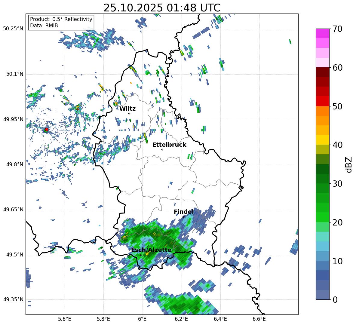This screenshot has height=325, width=356.
Task: Click the Ettelbruck city label
Action: click(x=169, y=145)
